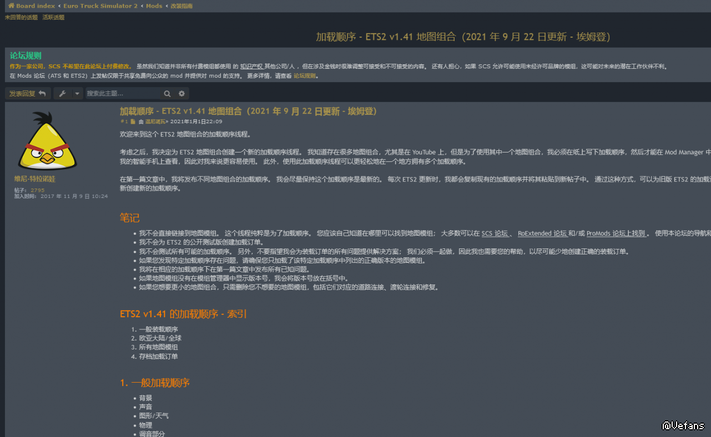Open the 知识产权 link in forum rules

251,67
